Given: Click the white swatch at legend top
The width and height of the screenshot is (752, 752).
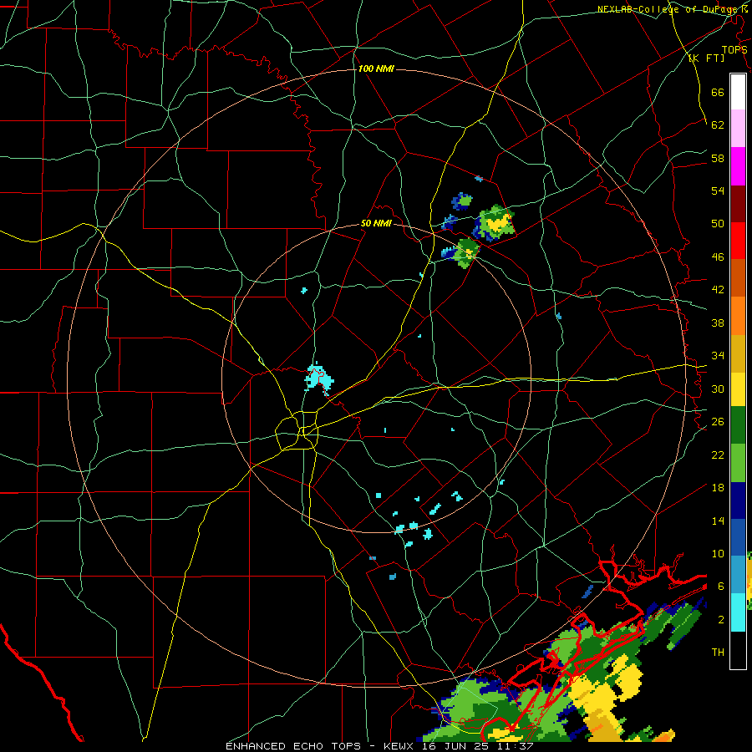Looking at the screenshot, I should (x=738, y=92).
